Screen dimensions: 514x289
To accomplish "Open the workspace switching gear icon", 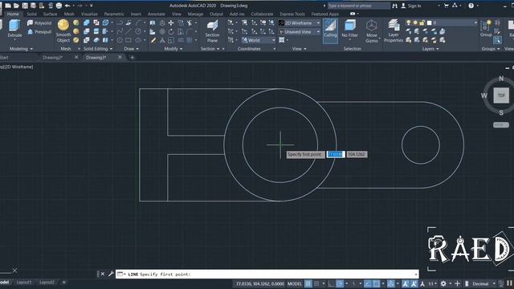I will [x=443, y=283].
